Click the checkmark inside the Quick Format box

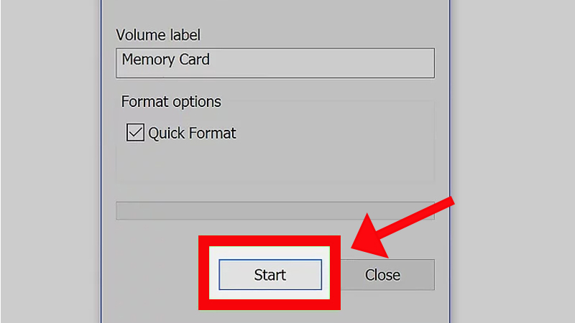(135, 133)
